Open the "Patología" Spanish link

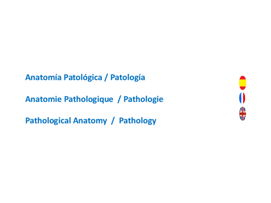pos(128,78)
